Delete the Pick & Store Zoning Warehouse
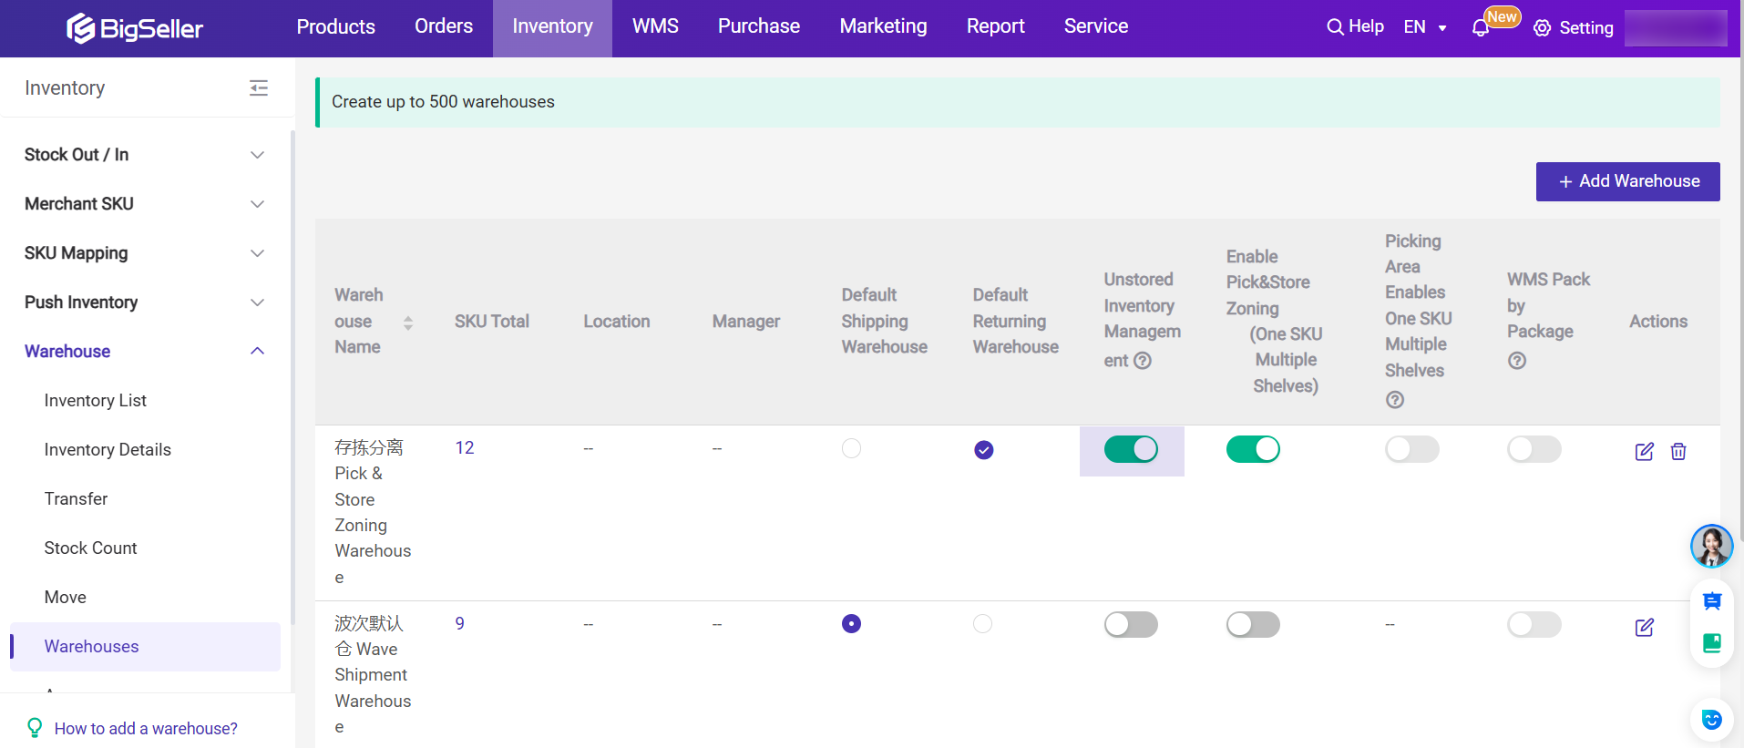 point(1678,451)
